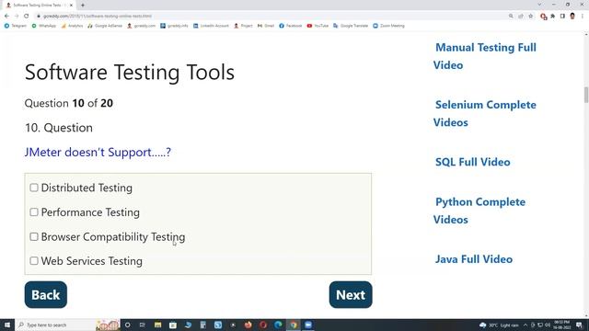589x331 pixels.
Task: Open the Google Translate bookmark
Action: (x=351, y=26)
